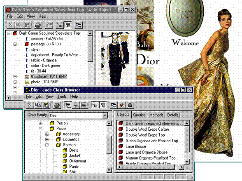The height and width of the screenshot is (181, 242).
Task: Open the Tools menu in Class Browser
Action: 62,96
